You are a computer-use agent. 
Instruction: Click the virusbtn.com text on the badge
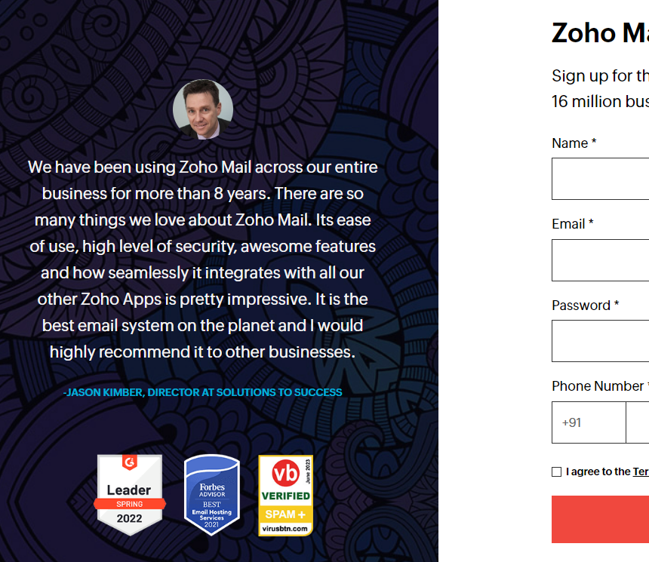coord(285,529)
